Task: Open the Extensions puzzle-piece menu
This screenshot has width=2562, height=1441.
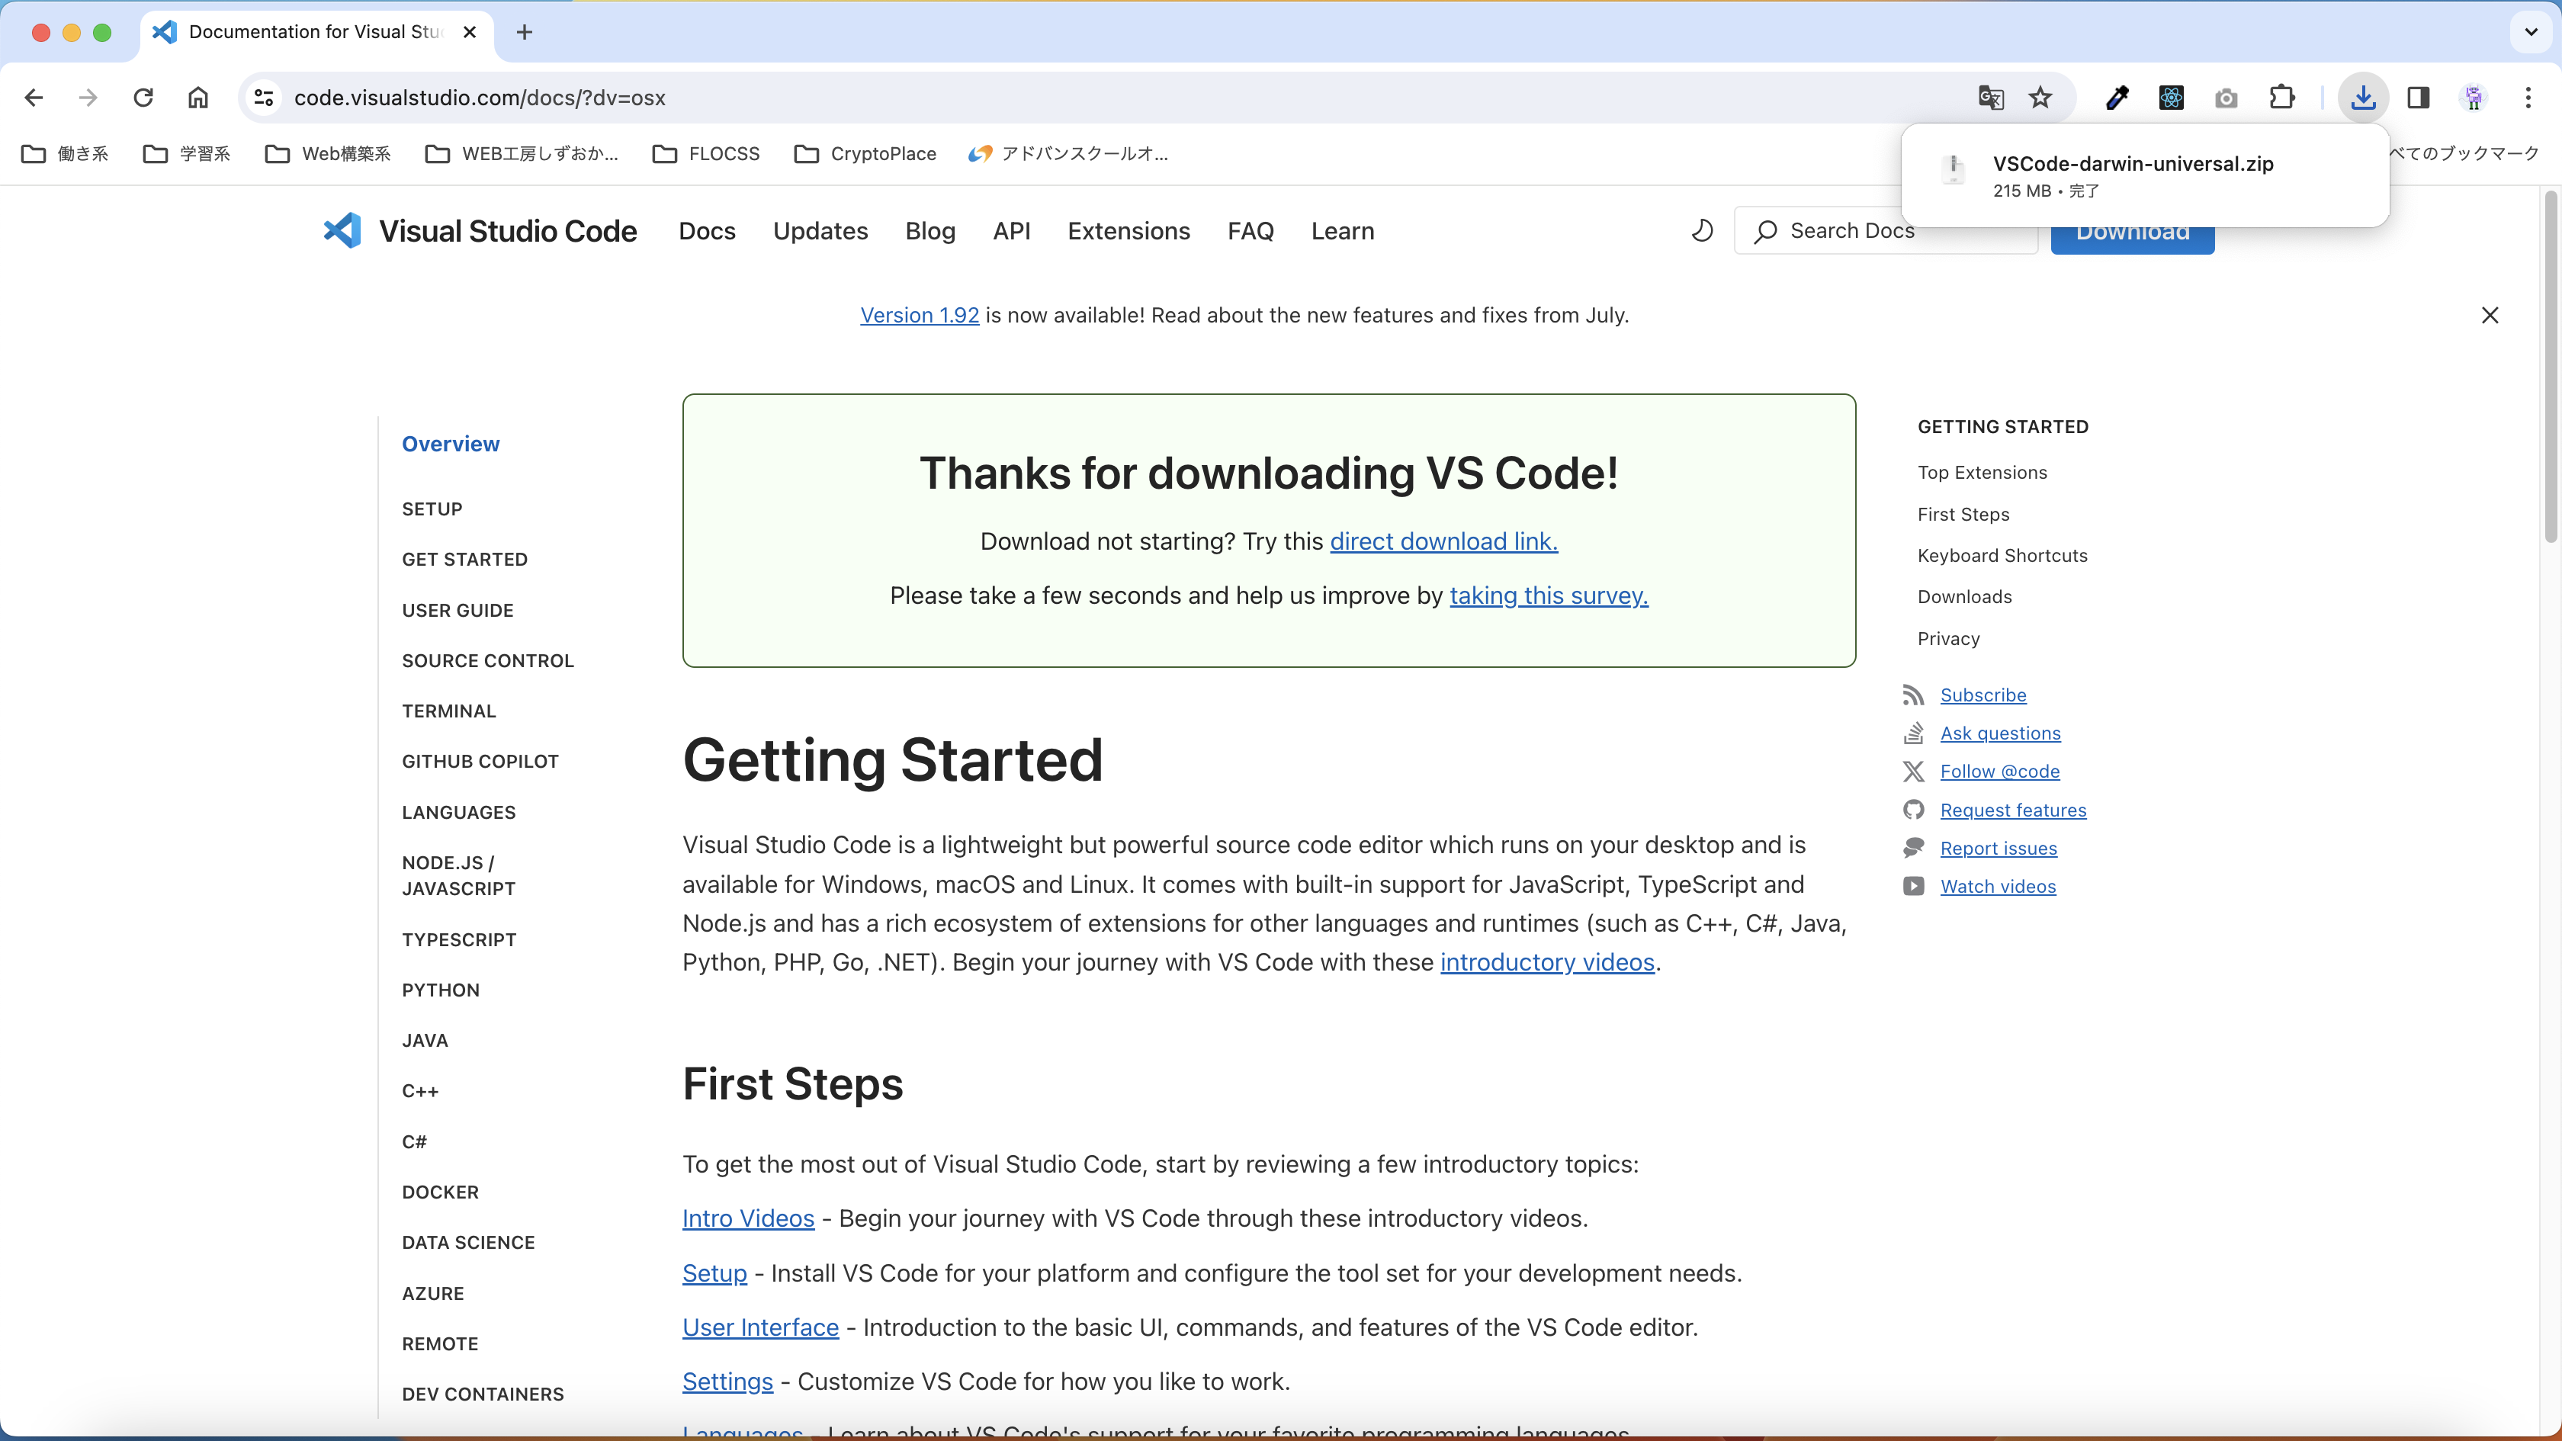Action: 2281,98
